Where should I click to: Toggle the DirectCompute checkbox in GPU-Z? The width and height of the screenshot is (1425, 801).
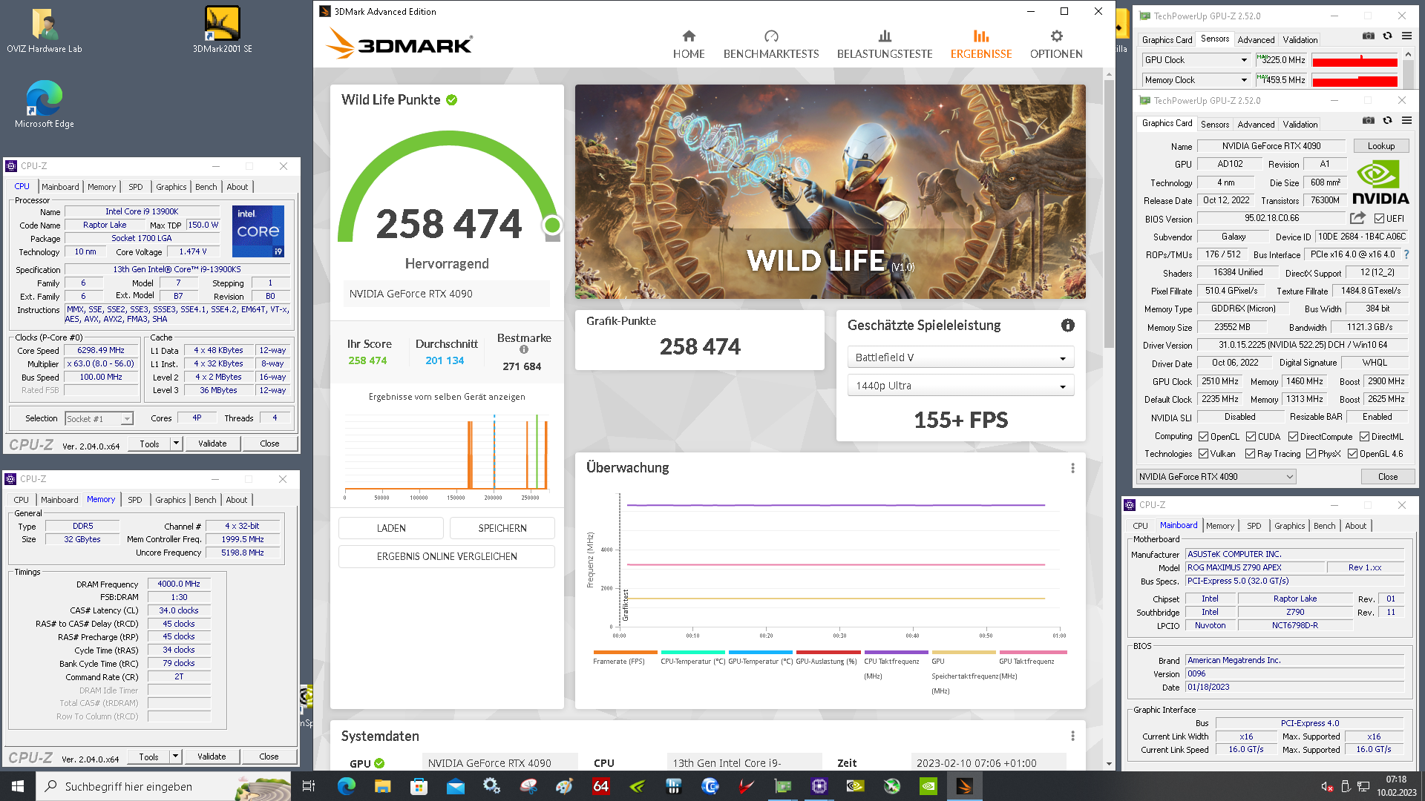click(1293, 437)
